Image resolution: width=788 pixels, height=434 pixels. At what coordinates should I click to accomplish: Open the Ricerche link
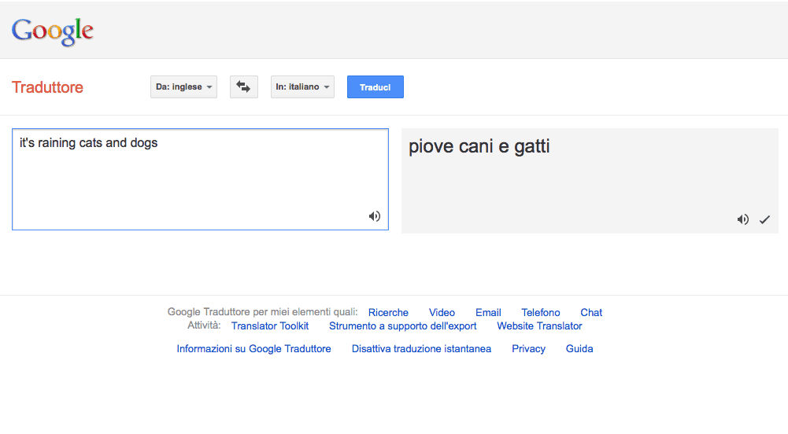click(388, 313)
